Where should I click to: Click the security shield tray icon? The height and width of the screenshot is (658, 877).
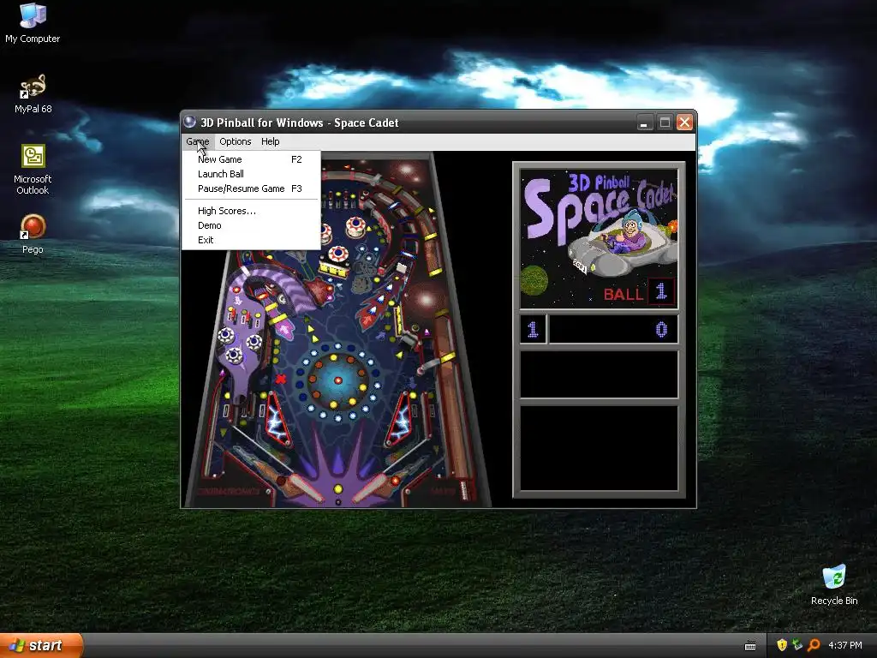tap(782, 645)
